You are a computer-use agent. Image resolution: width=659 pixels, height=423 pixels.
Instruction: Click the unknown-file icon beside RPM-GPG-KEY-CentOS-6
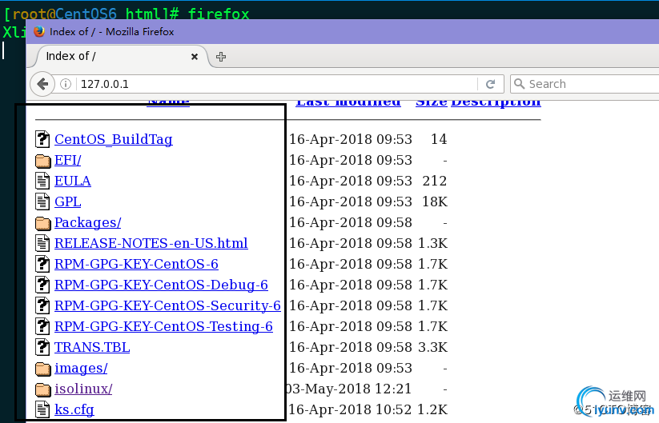pos(42,264)
